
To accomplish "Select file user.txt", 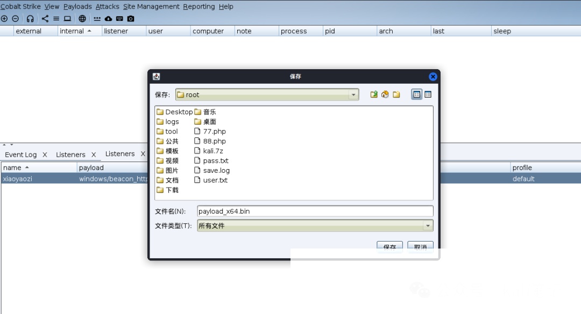I will (211, 180).
